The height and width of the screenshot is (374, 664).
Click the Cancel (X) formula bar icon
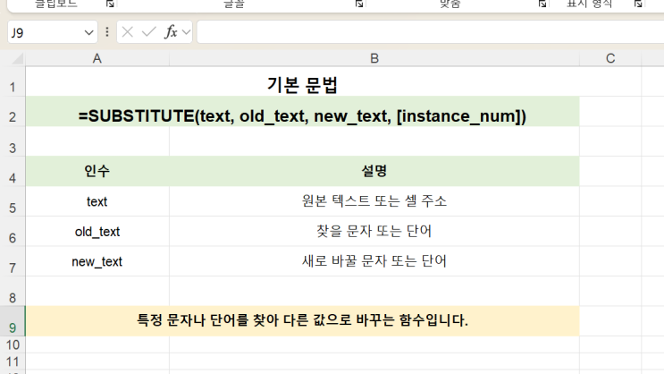pyautogui.click(x=128, y=32)
